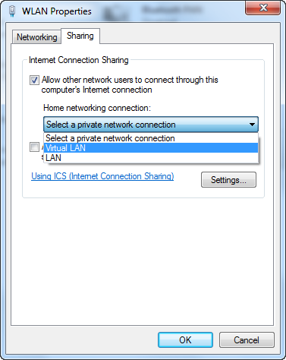Click the empty area below the sharing group

point(143,261)
